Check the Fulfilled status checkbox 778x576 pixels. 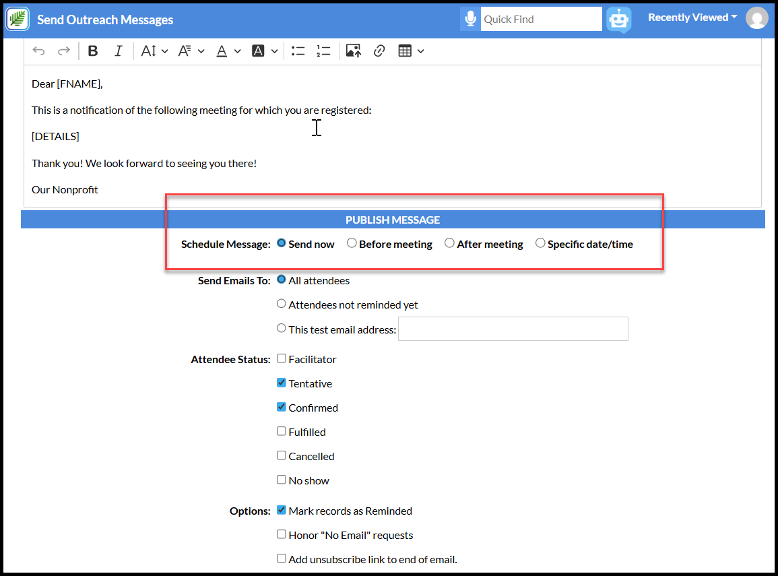point(282,431)
